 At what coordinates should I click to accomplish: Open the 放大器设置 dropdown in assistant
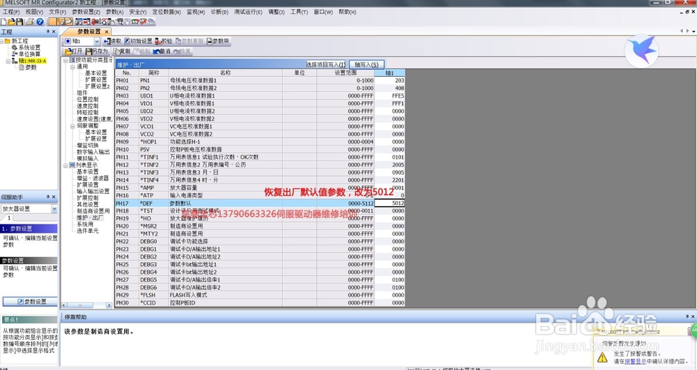54,209
